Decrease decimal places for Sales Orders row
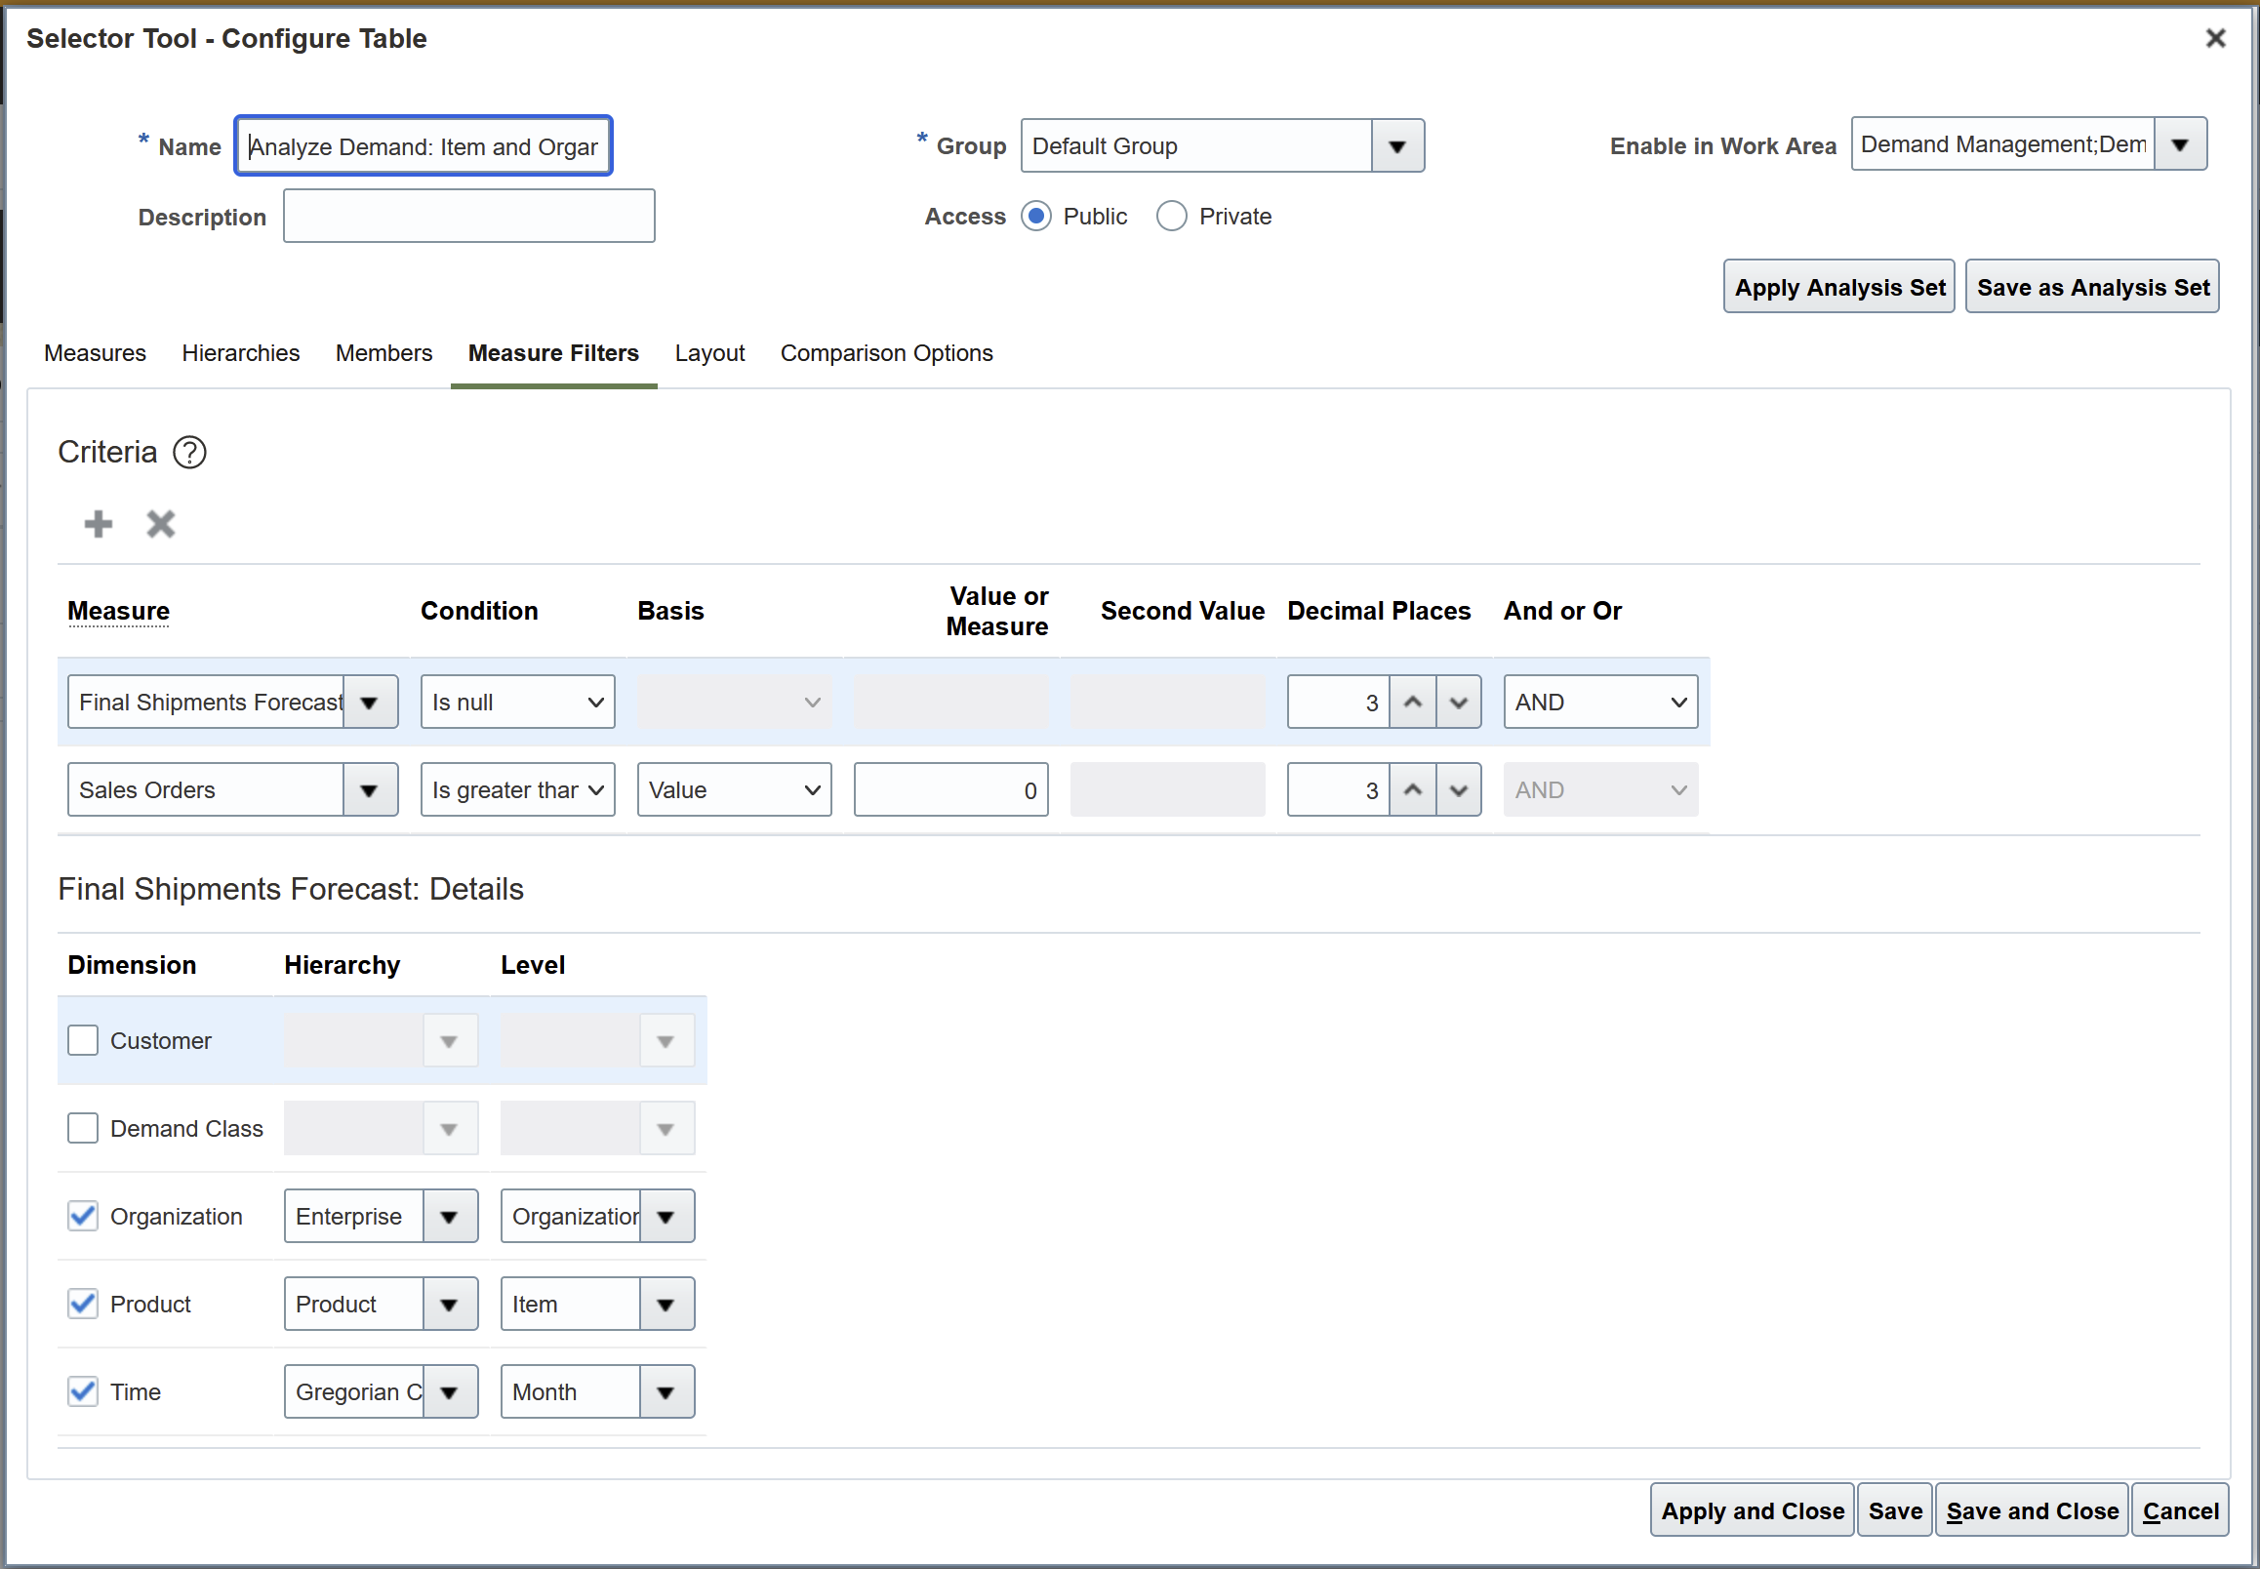Screen dimensions: 2260x1569 (x=1459, y=788)
